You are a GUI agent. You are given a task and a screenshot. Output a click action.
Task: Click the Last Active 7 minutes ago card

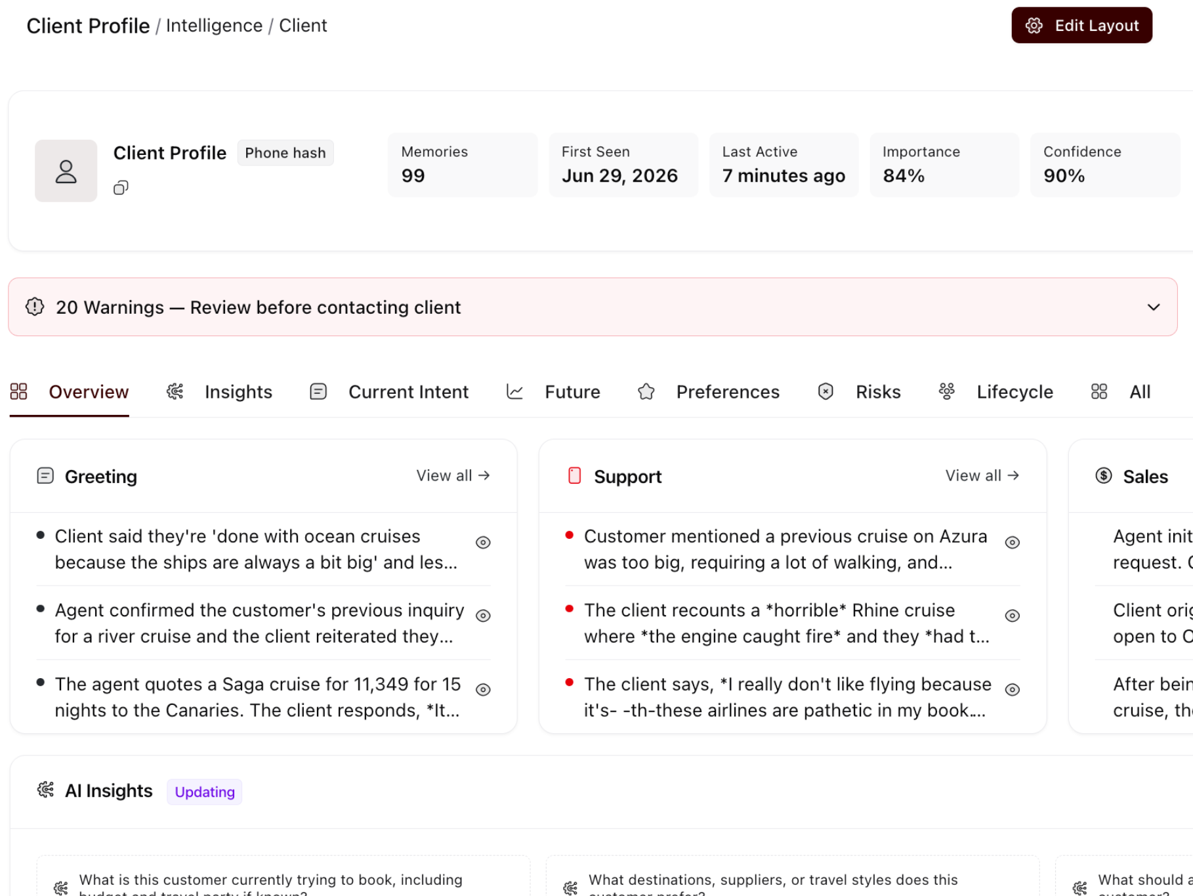(x=784, y=165)
